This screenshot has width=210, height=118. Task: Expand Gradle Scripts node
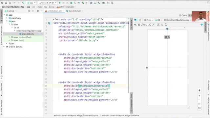[4, 47]
